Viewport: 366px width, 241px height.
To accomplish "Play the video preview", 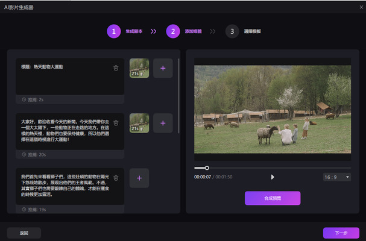I will (x=273, y=177).
